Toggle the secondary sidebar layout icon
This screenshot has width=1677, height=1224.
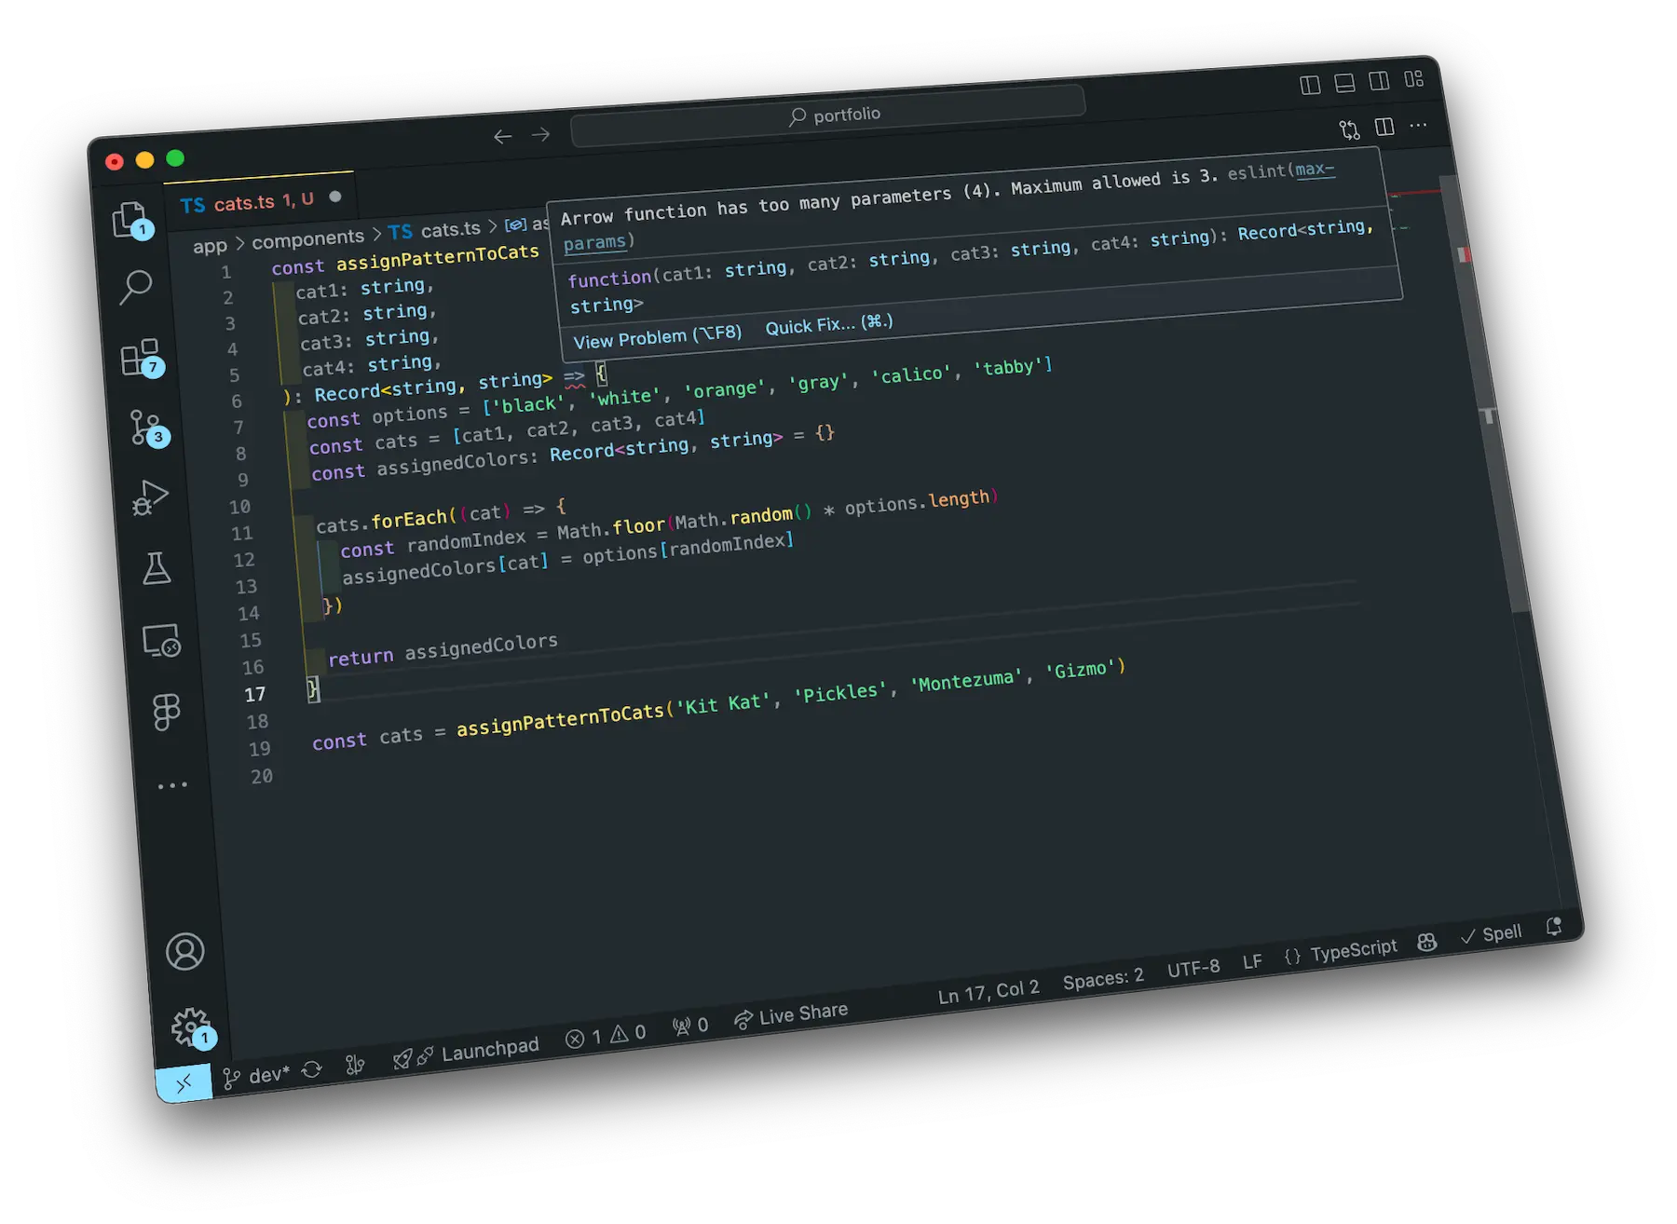click(1379, 81)
